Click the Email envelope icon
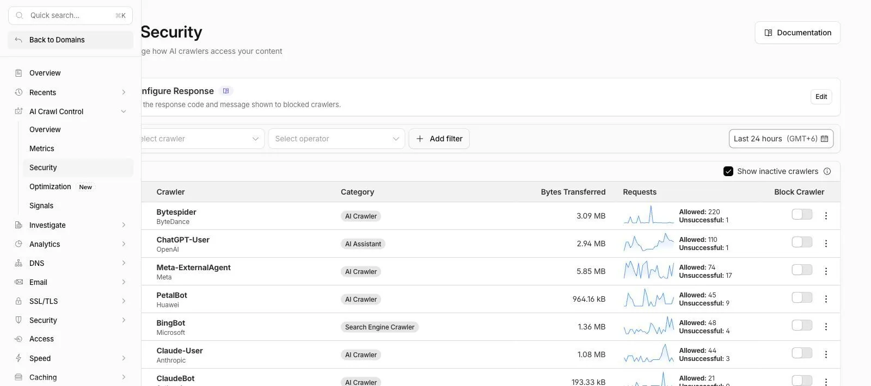The height and width of the screenshot is (386, 871). [19, 282]
